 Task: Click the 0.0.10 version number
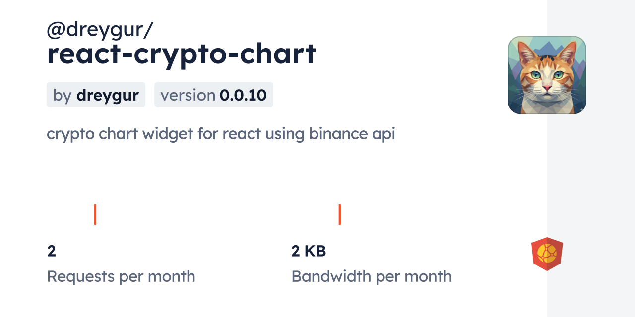click(x=243, y=95)
